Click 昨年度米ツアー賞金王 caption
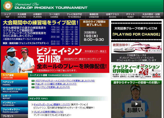164x118 pixels. pyautogui.click(x=96, y=51)
